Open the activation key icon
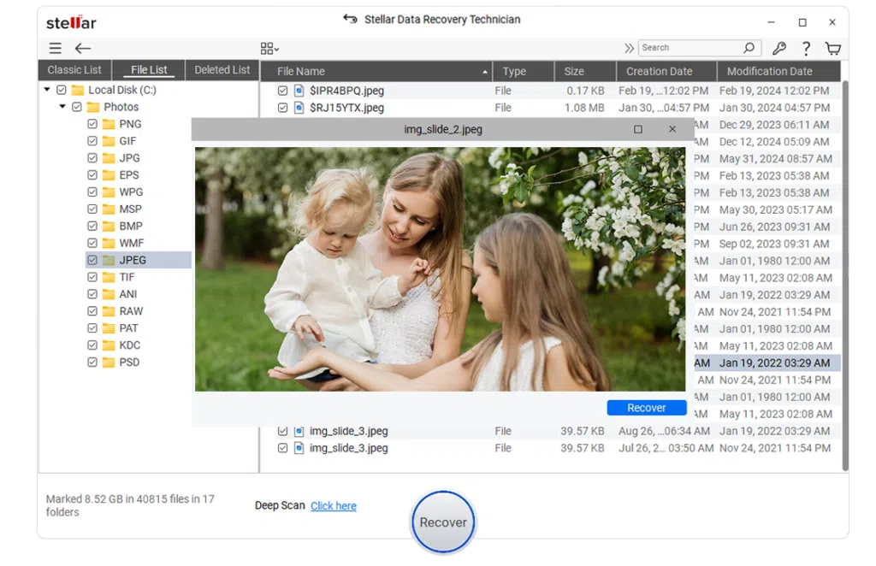 778,48
